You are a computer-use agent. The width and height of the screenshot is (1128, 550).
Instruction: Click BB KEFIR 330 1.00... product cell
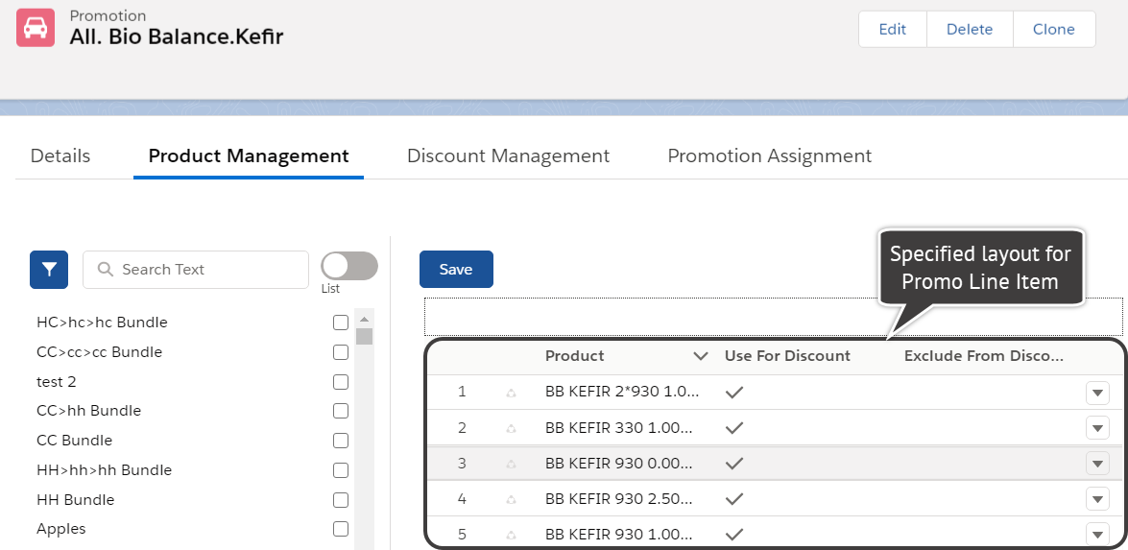click(619, 428)
